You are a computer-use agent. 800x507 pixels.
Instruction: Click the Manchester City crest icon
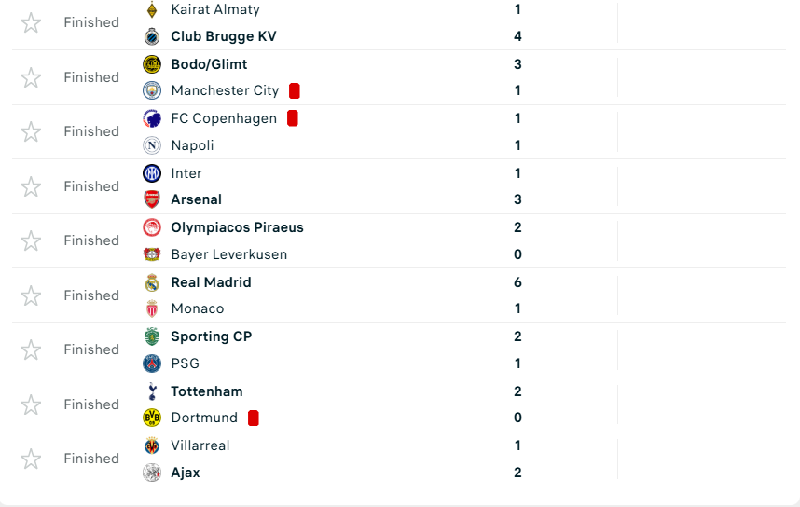tap(151, 90)
